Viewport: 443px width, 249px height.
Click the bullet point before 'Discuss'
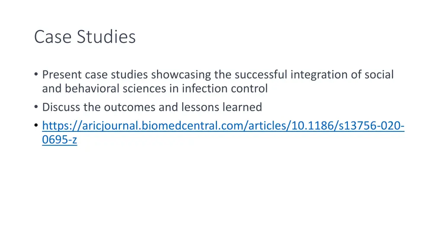tap(36, 107)
